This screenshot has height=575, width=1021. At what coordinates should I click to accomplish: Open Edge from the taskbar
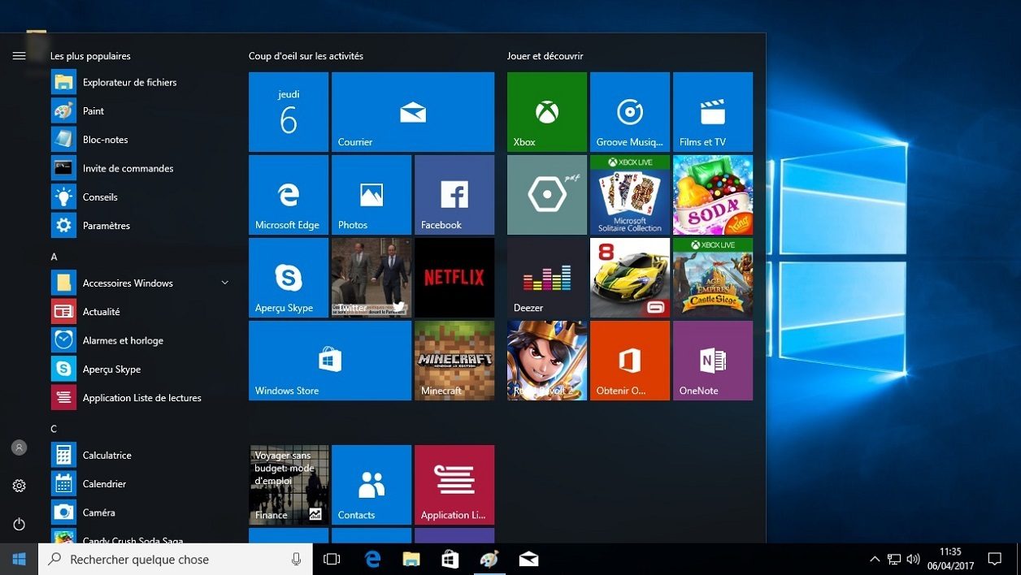(372, 560)
